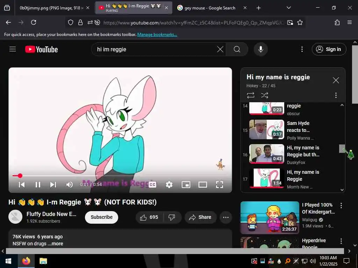
Task: Open the channel name Fluffy Dude New E...
Action: [51, 214]
